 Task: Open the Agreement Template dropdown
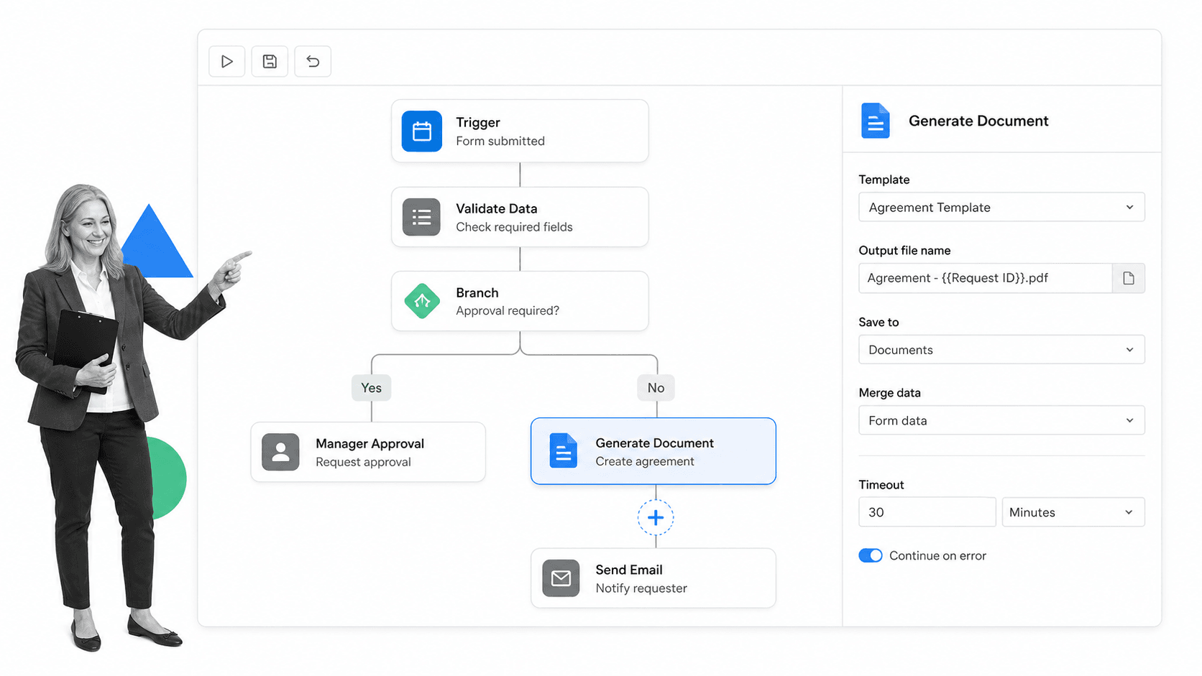pyautogui.click(x=1001, y=207)
